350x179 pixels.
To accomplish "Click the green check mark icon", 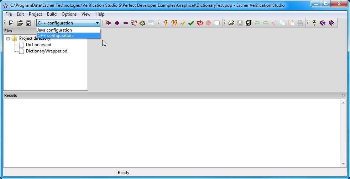I will pyautogui.click(x=191, y=23).
